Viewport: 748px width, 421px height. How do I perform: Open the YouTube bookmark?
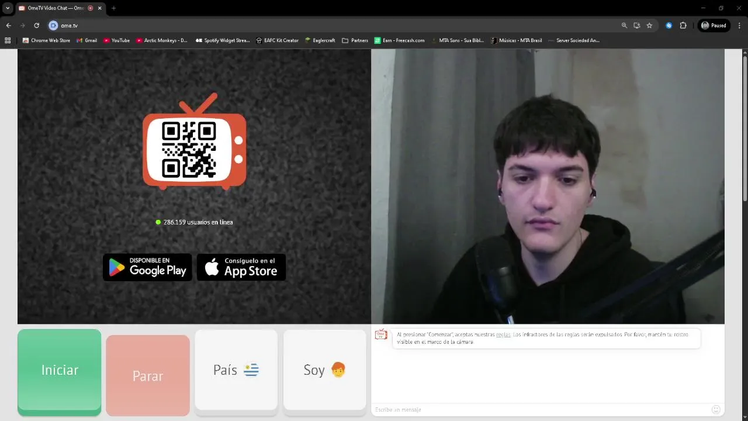116,40
